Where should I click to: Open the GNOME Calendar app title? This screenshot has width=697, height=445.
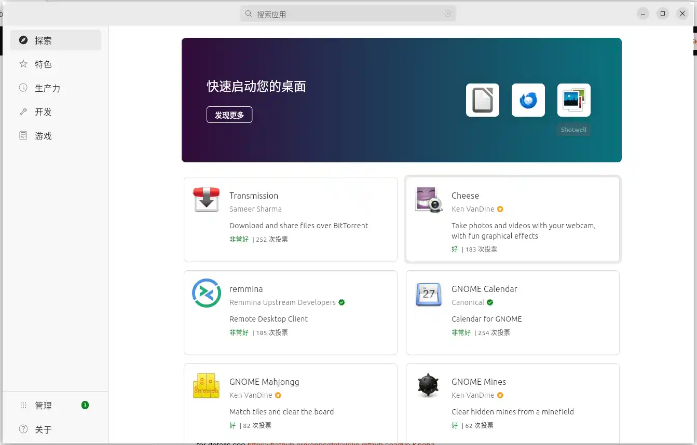[x=484, y=289]
